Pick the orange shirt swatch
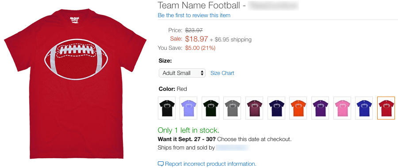This screenshot has height=168, width=398. pyautogui.click(x=298, y=108)
